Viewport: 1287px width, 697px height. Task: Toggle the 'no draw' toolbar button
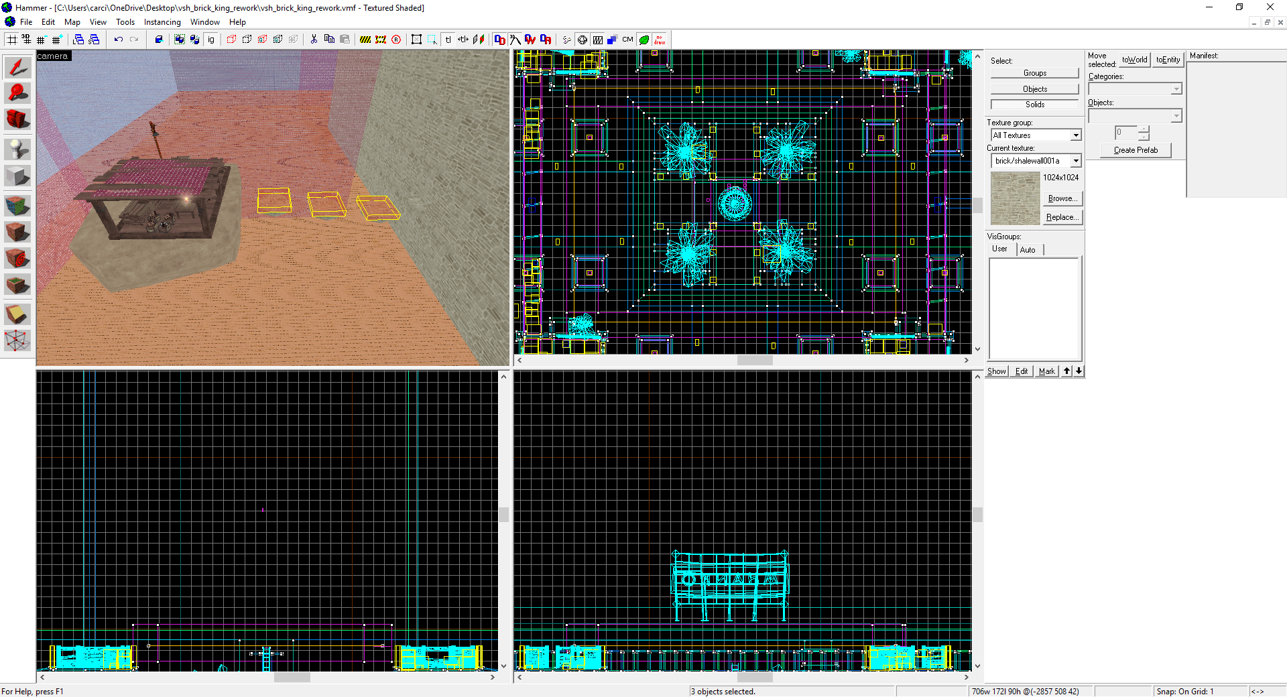660,40
